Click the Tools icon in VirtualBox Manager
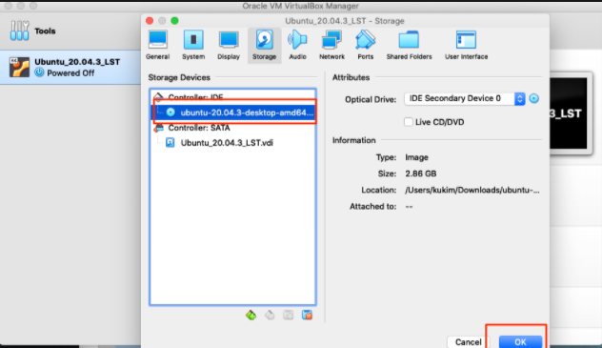 [x=20, y=31]
